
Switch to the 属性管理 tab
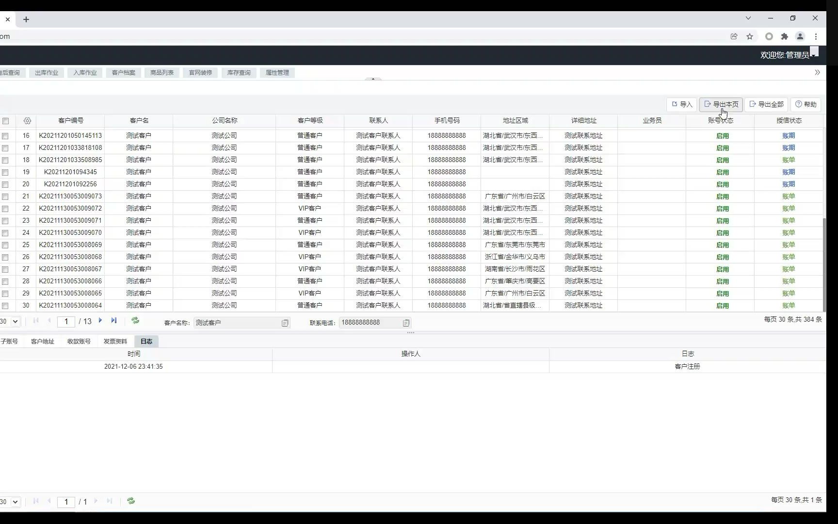277,73
